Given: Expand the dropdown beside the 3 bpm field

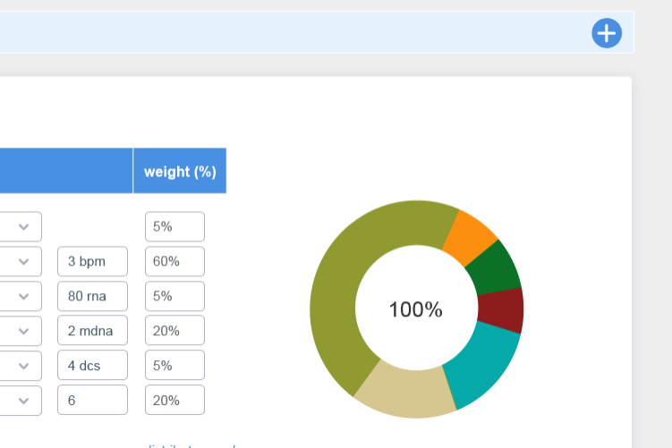Looking at the screenshot, I should (23, 262).
